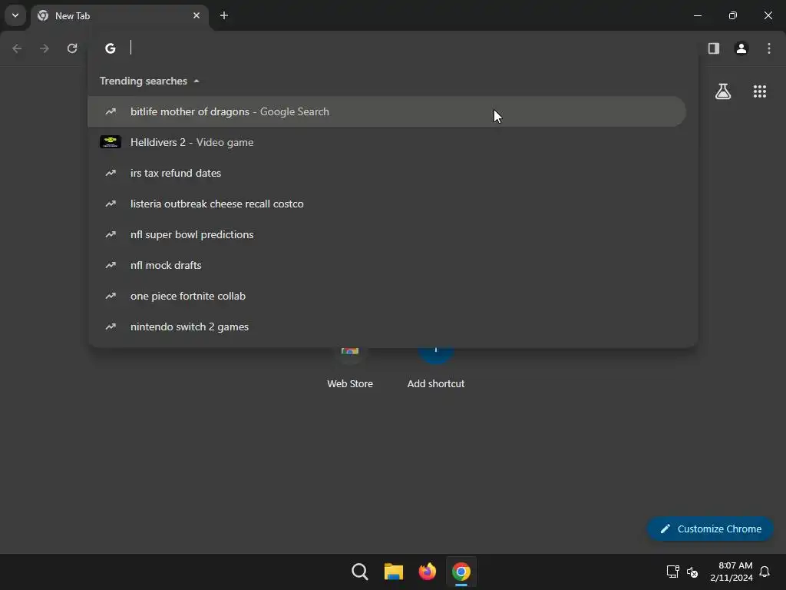Select nintendo switch 2 games suggestion
Viewport: 786px width, 590px height.
[x=387, y=326]
